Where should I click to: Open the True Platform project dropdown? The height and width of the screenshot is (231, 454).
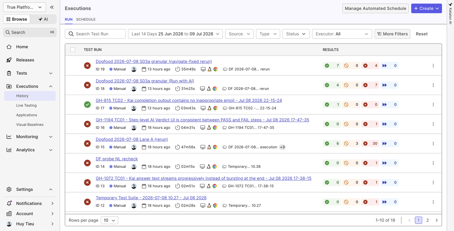24,7
